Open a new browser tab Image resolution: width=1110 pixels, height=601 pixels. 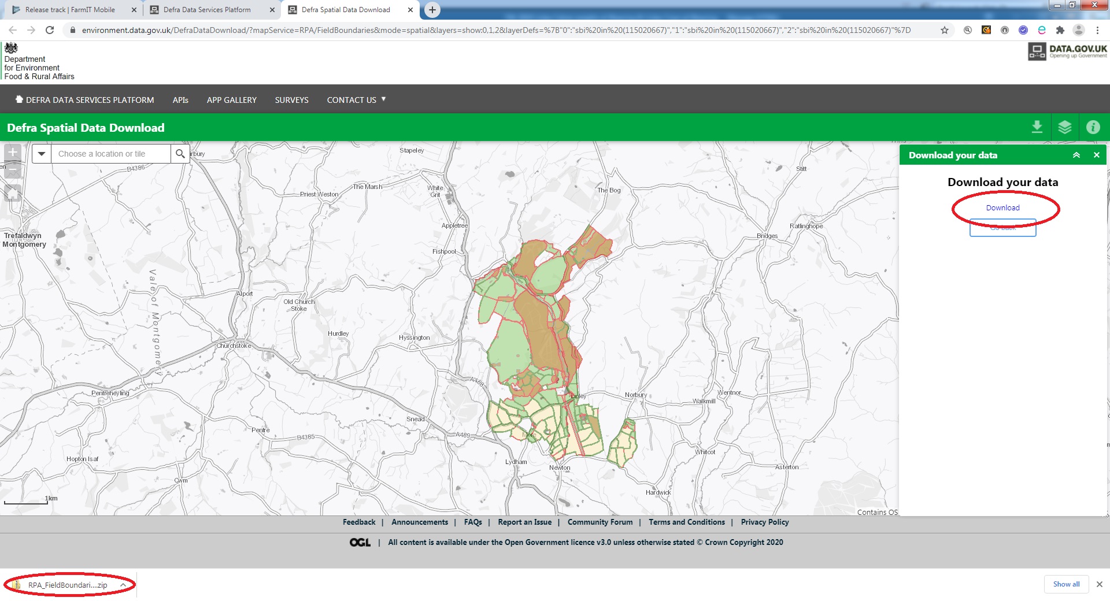click(x=432, y=10)
